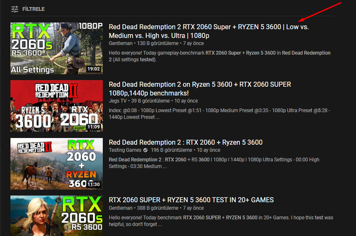
Task: Visit the Testing Games channel
Action: (x=125, y=150)
